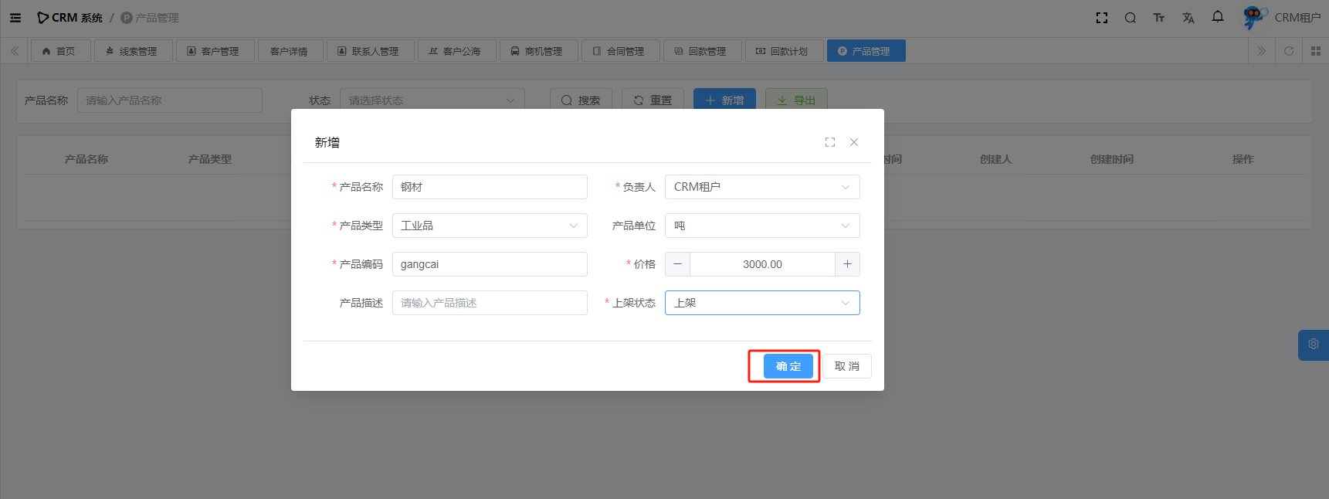The width and height of the screenshot is (1329, 499).
Task: Open the floating settings gear
Action: (x=1313, y=345)
